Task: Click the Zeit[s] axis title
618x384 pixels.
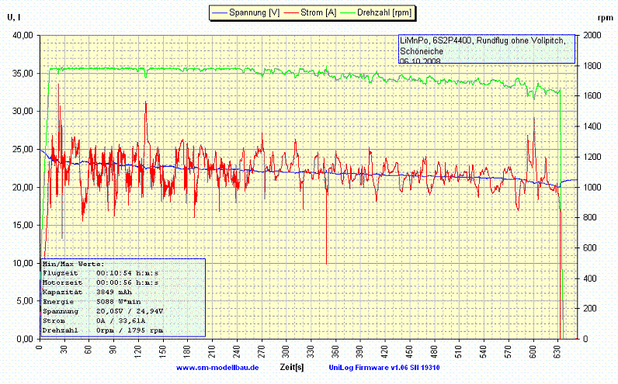Action: tap(292, 367)
